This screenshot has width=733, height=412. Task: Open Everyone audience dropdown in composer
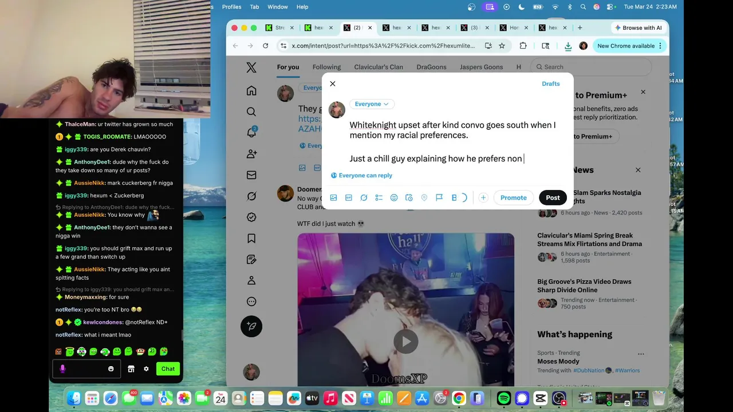click(x=372, y=104)
